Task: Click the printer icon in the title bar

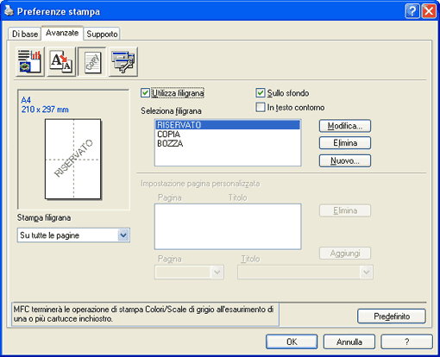Action: 9,11
